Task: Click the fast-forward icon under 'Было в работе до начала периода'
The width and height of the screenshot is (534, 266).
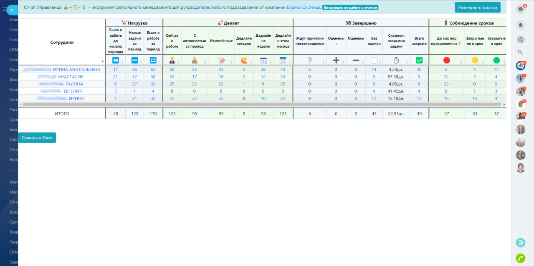Action: click(116, 60)
